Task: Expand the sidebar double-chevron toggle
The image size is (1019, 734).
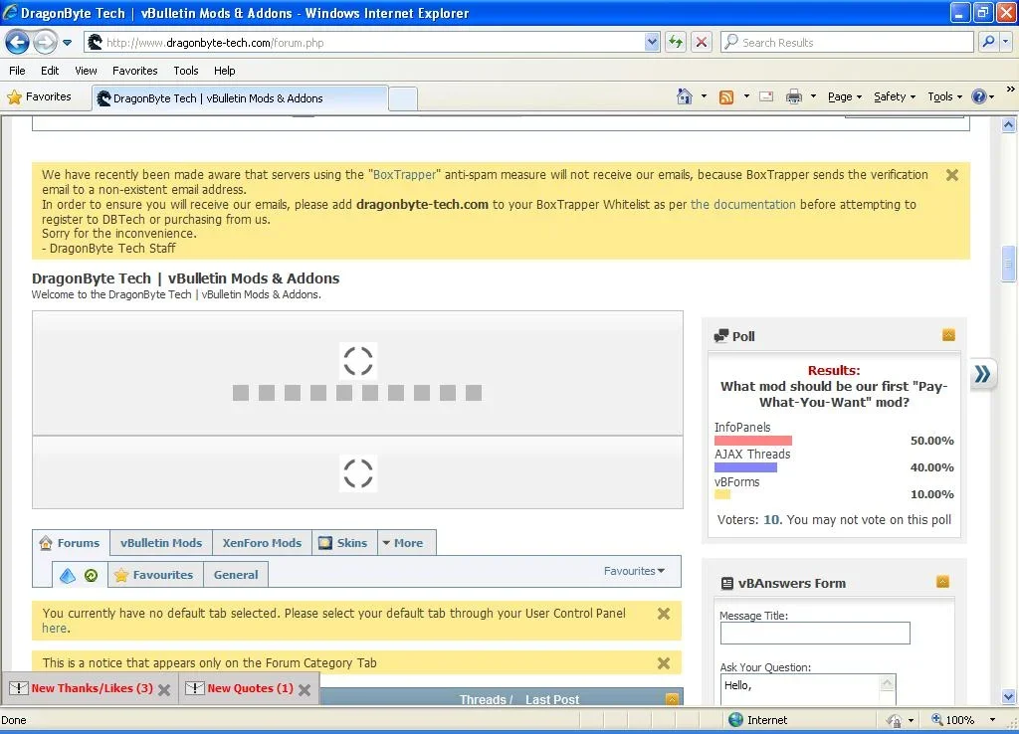Action: click(982, 374)
